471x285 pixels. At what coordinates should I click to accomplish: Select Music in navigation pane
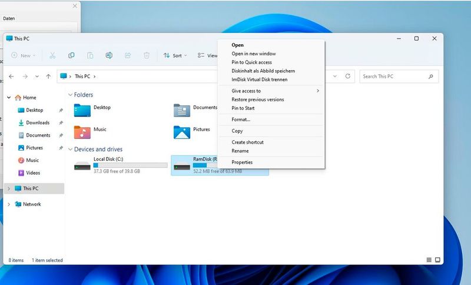(32, 160)
